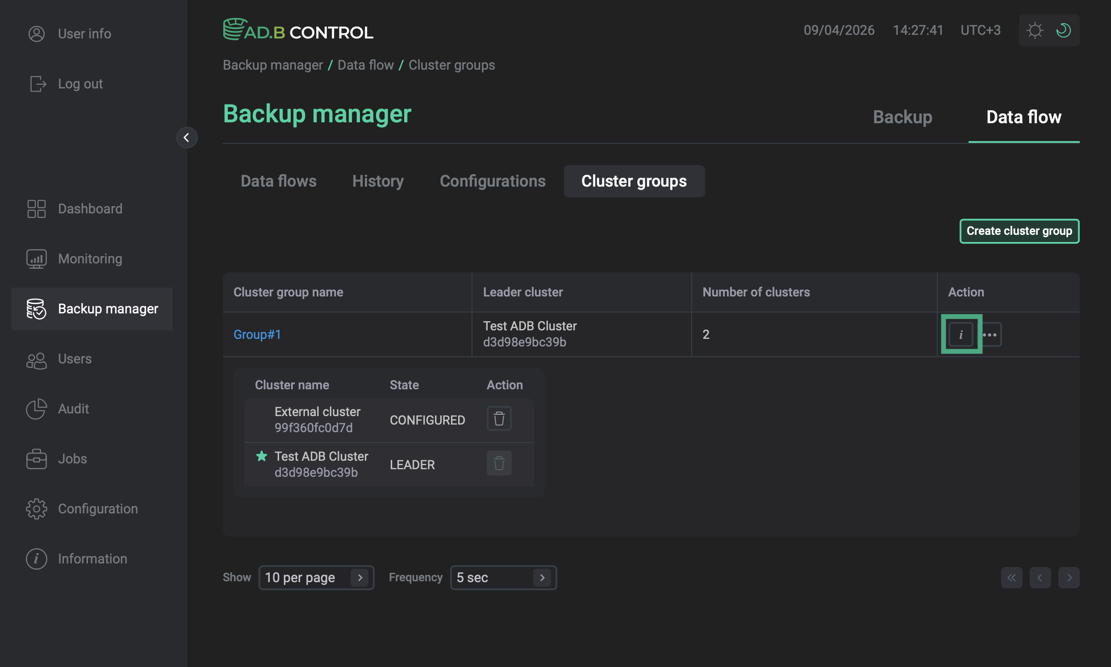This screenshot has width=1111, height=667.
Task: Click the info action icon for Group#1
Action: click(961, 334)
